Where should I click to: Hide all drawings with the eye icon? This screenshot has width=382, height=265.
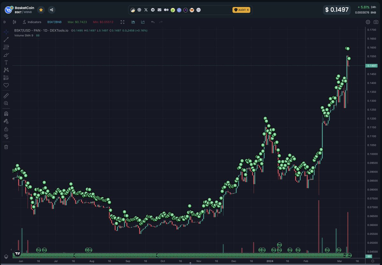point(6,136)
